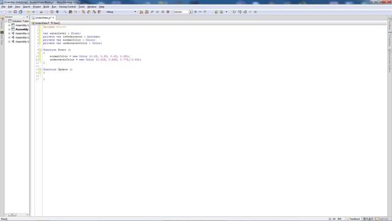Click the Solution pad scrollbar right arrow

[x=27, y=215]
